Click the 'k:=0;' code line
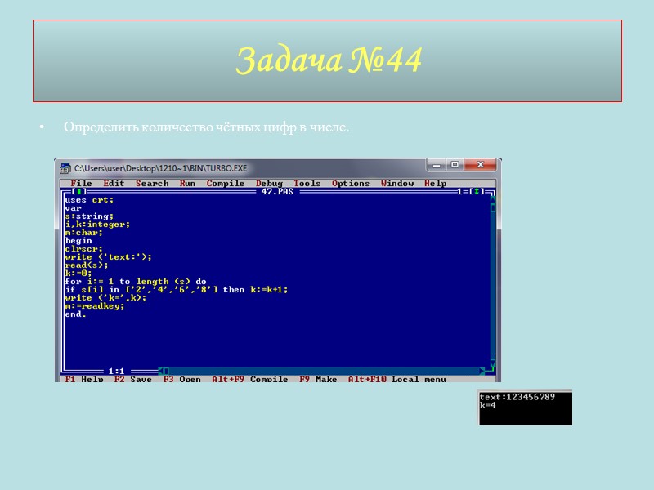The height and width of the screenshot is (490, 654). (78, 274)
